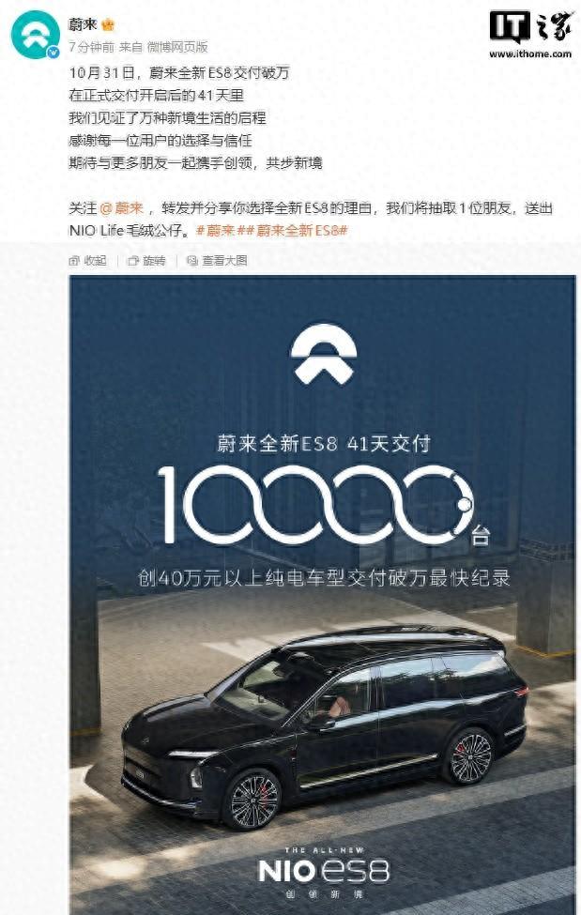
Task: Click the ES8 delivery poster image
Action: coord(322,595)
